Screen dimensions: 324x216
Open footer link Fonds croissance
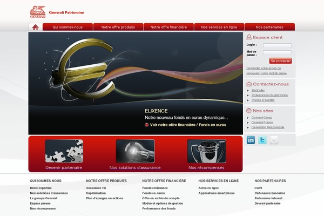point(155,188)
